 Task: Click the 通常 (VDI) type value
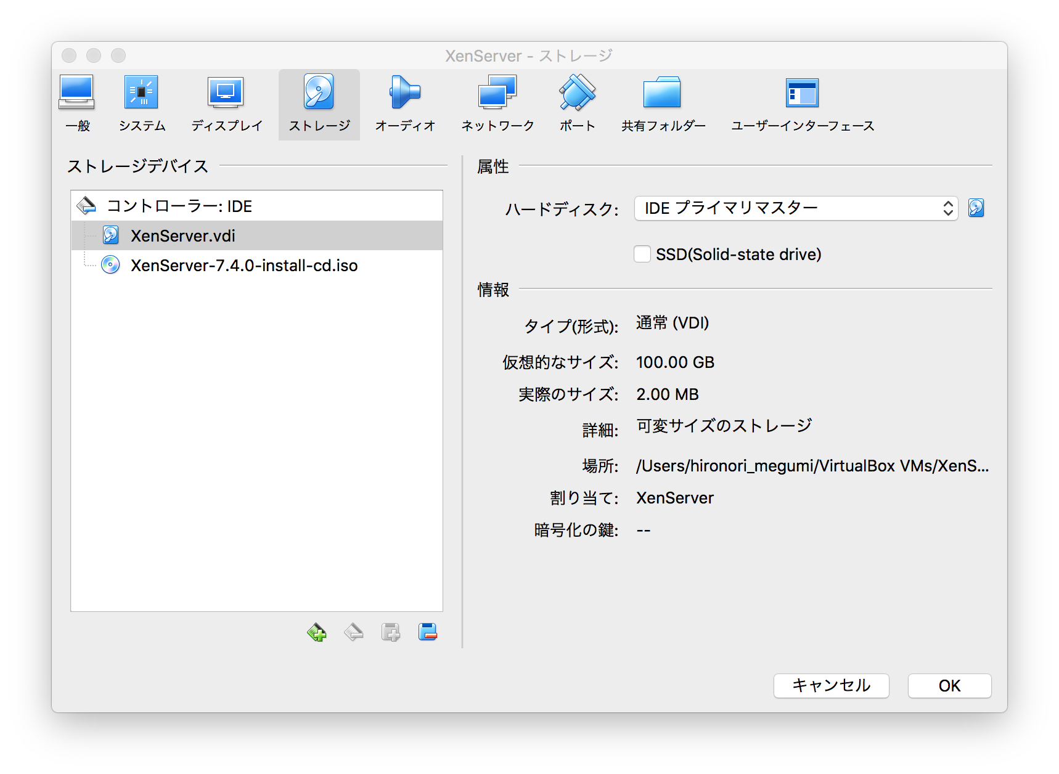(x=673, y=323)
